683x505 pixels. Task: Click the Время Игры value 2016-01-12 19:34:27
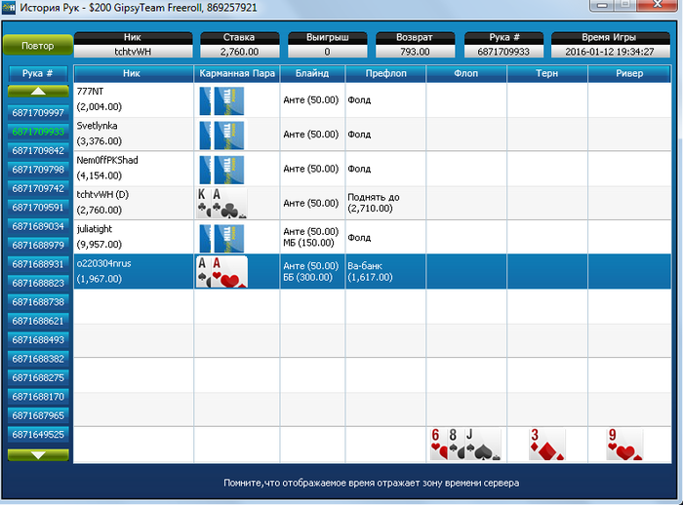[610, 52]
